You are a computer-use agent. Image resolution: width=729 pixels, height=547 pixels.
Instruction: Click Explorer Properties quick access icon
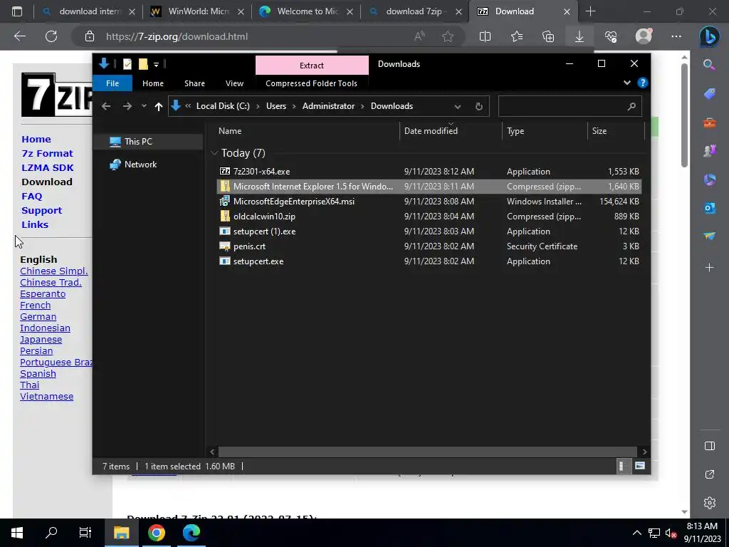click(127, 64)
